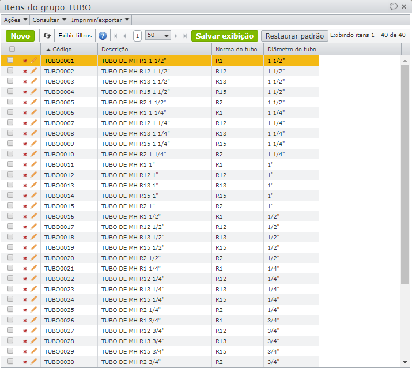Image resolution: width=412 pixels, height=368 pixels.
Task: Open the page size 50 dropdown
Action: coord(158,35)
